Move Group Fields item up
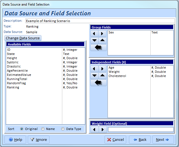The height and width of the screenshot is (147, 179). [x=103, y=40]
